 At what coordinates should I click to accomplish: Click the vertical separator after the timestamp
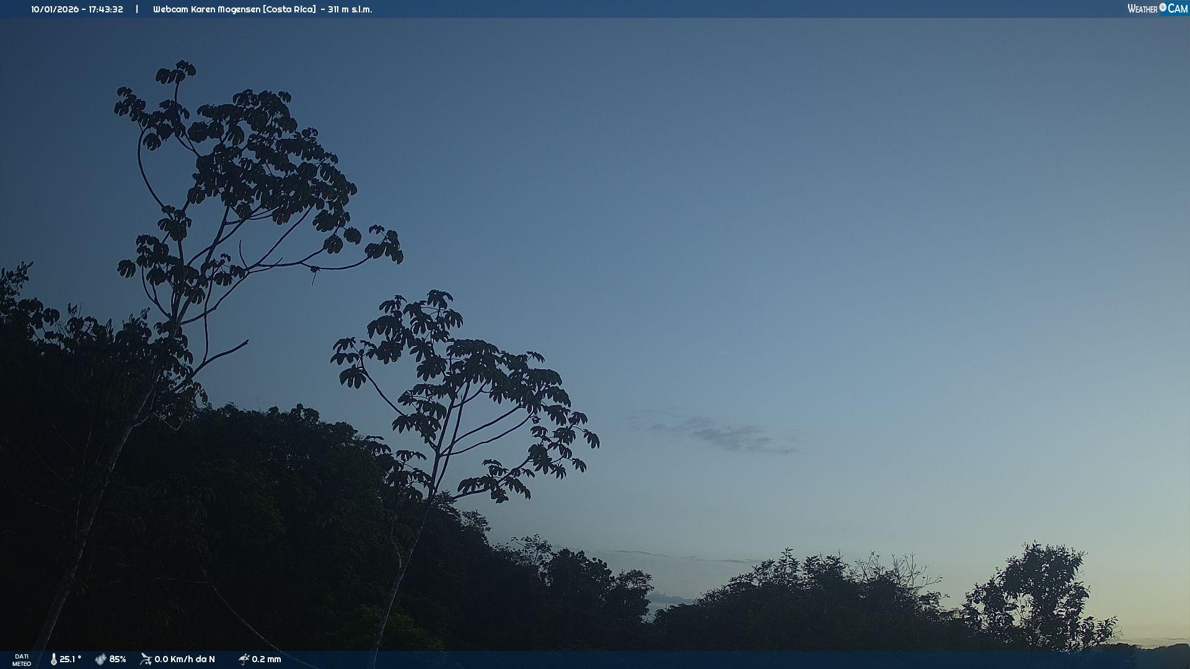[x=137, y=9]
